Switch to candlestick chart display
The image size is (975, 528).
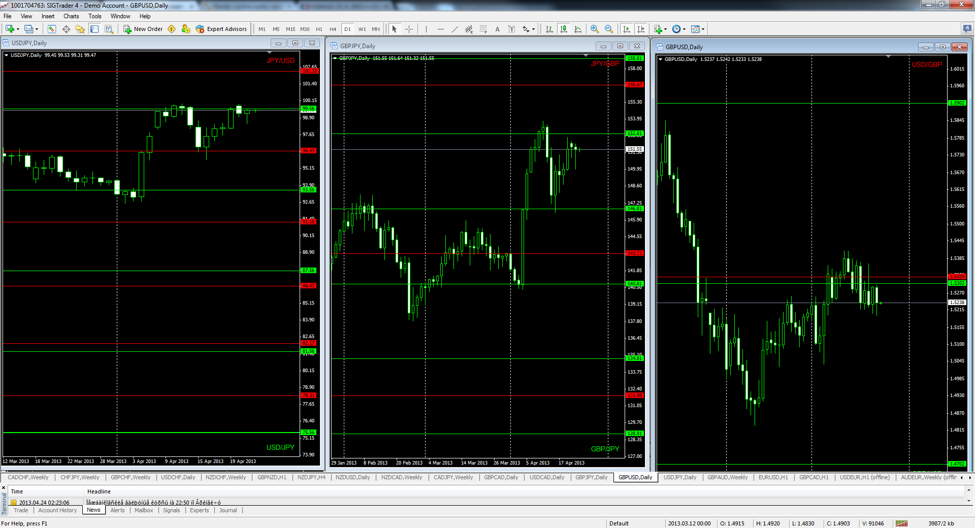pos(564,29)
